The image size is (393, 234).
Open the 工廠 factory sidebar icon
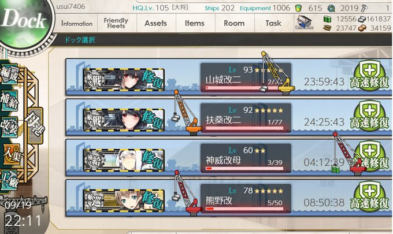(9, 181)
